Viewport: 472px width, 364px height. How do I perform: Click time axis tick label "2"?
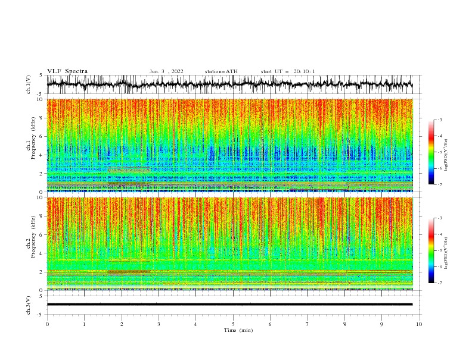122,324
